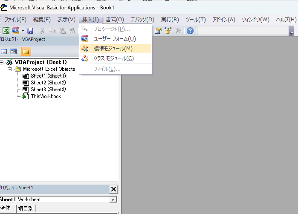Select Sheet3 (Sheet3) in project tree
The height and width of the screenshot is (214, 298).
click(48, 90)
